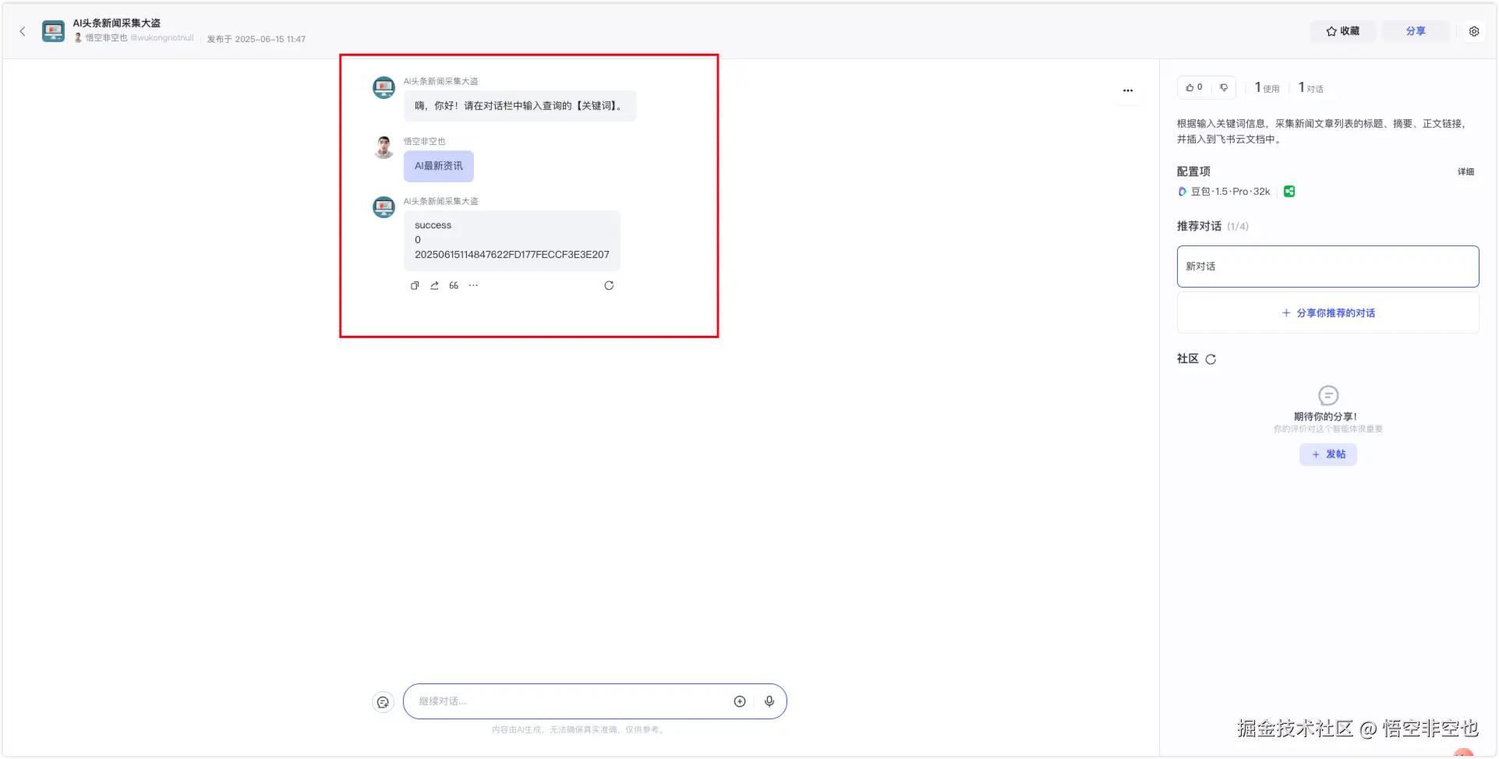Click the bot avatar beside the success reply
This screenshot has width=1499, height=759.
[384, 207]
